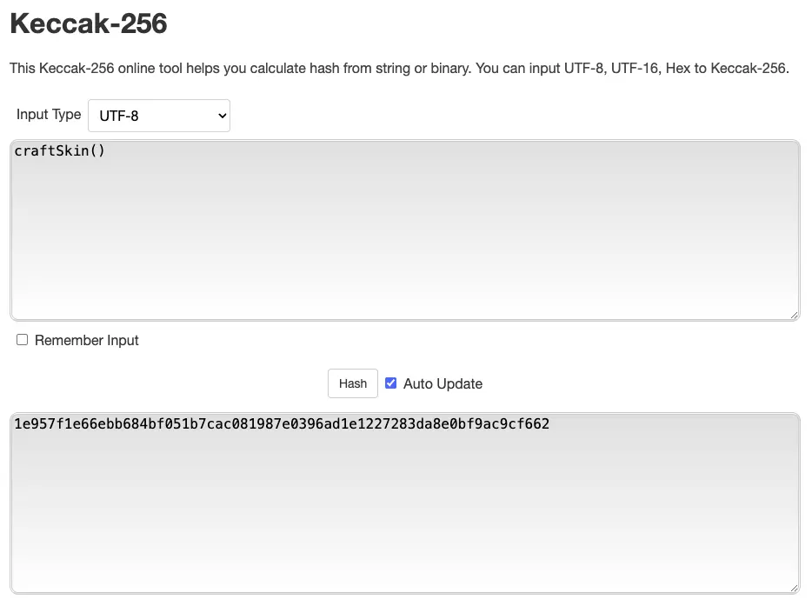Click the Remember Input label text
Viewport: 812px width, 606px height.
87,341
